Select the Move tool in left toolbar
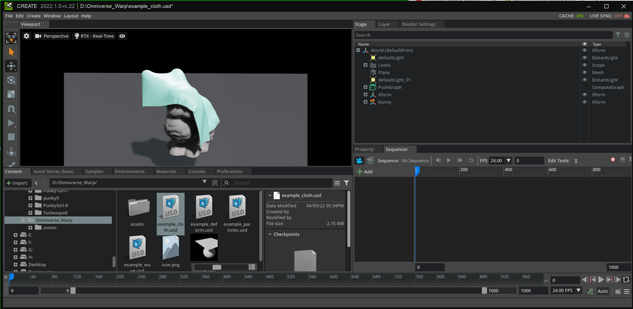Screen dimensions: 633x309 (x=11, y=66)
